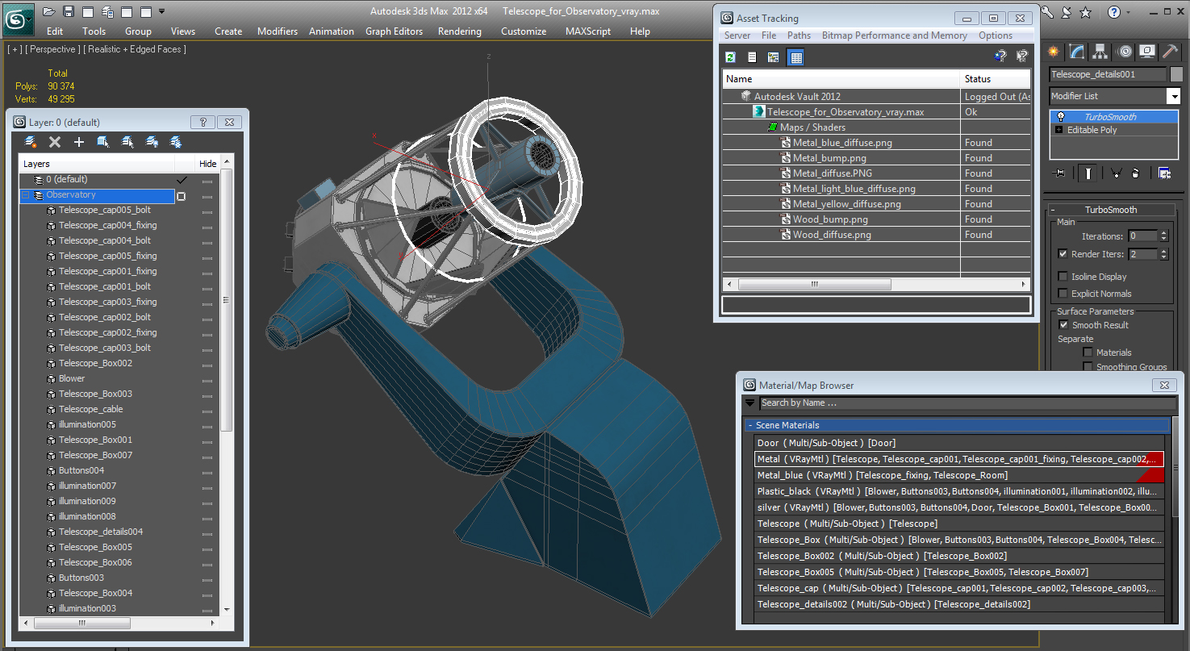
Task: Toggle the Isoline Display checkbox
Action: [1063, 277]
